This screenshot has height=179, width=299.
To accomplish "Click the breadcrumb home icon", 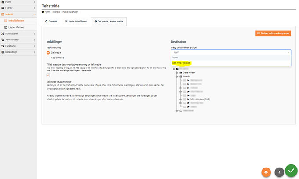I will click(43, 12).
